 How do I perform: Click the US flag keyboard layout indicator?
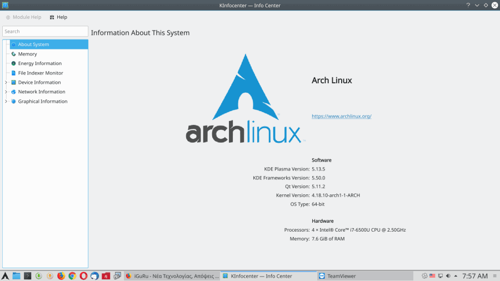click(432, 276)
